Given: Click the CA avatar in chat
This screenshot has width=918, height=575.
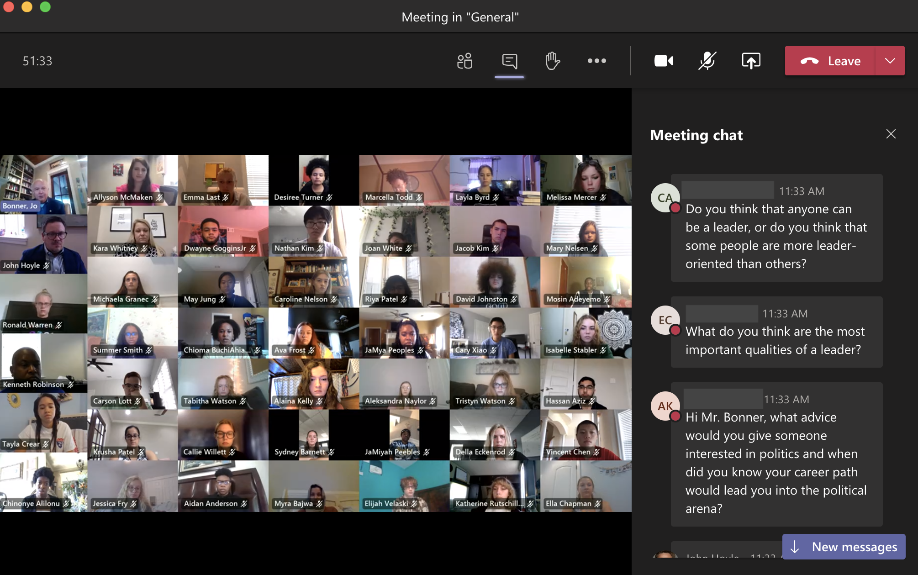Looking at the screenshot, I should click(665, 198).
